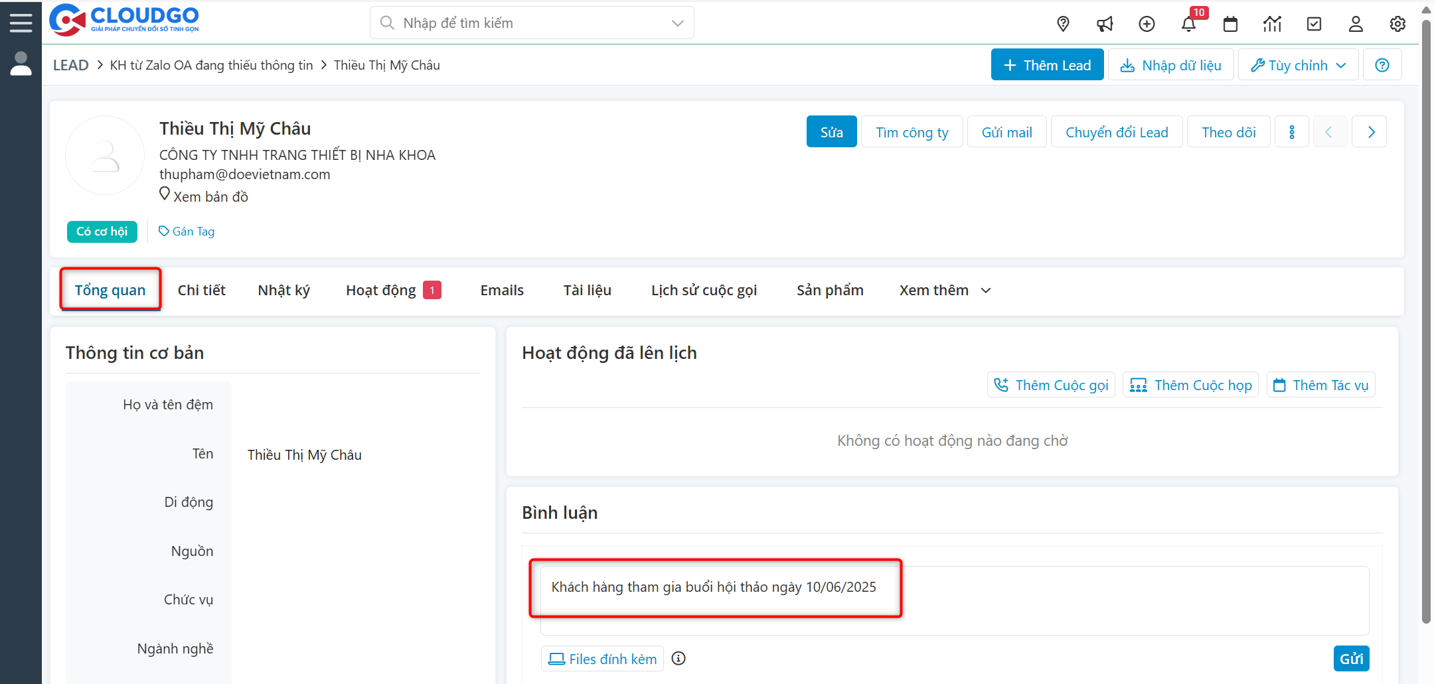Open the hamburger sidebar menu
The height and width of the screenshot is (684, 1434).
[x=21, y=23]
